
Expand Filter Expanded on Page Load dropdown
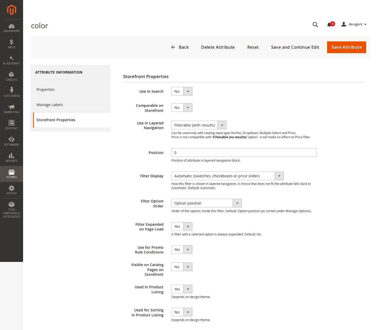click(182, 227)
